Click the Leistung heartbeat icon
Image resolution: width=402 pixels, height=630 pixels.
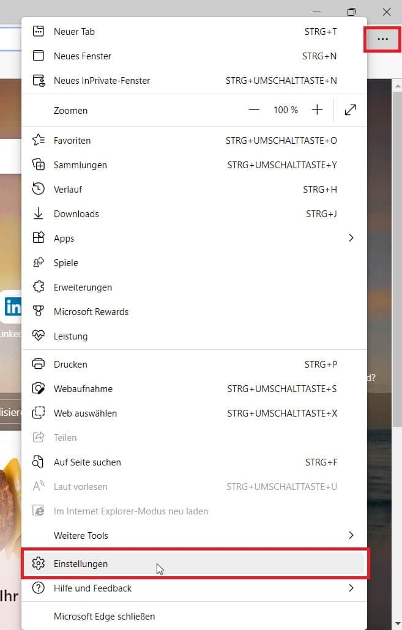(39, 336)
